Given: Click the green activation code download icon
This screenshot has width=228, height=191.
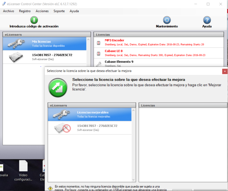Looking at the screenshot, I should click(x=34, y=20).
